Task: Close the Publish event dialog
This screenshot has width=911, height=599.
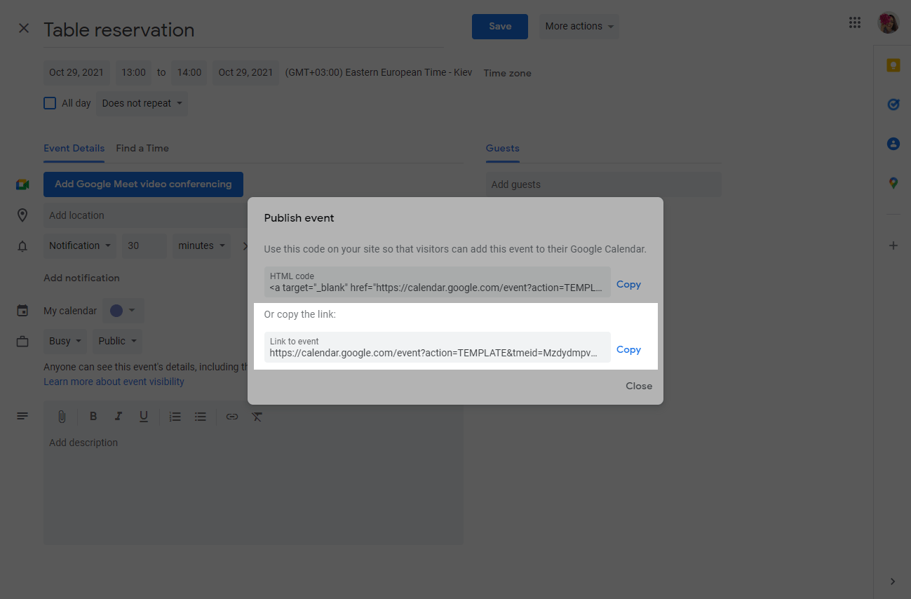Action: pos(638,386)
